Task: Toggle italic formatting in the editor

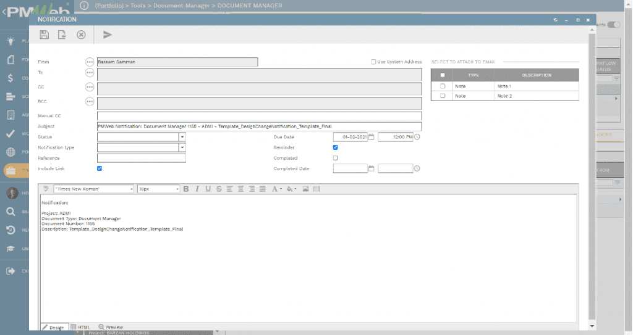Action: (197, 189)
